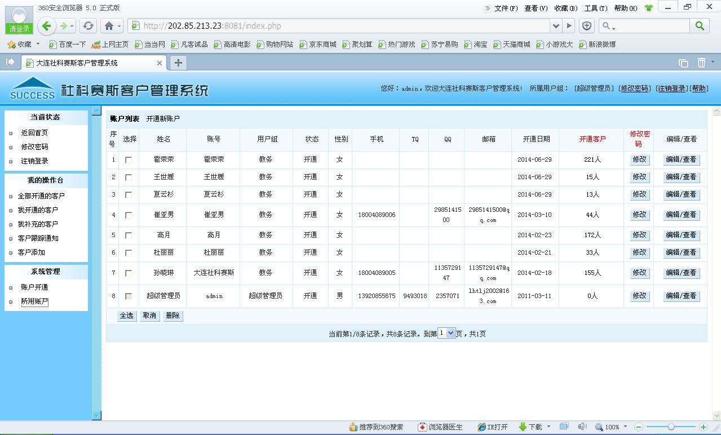The height and width of the screenshot is (435, 721).
Task: Click the 全选 button
Action: pos(127,316)
